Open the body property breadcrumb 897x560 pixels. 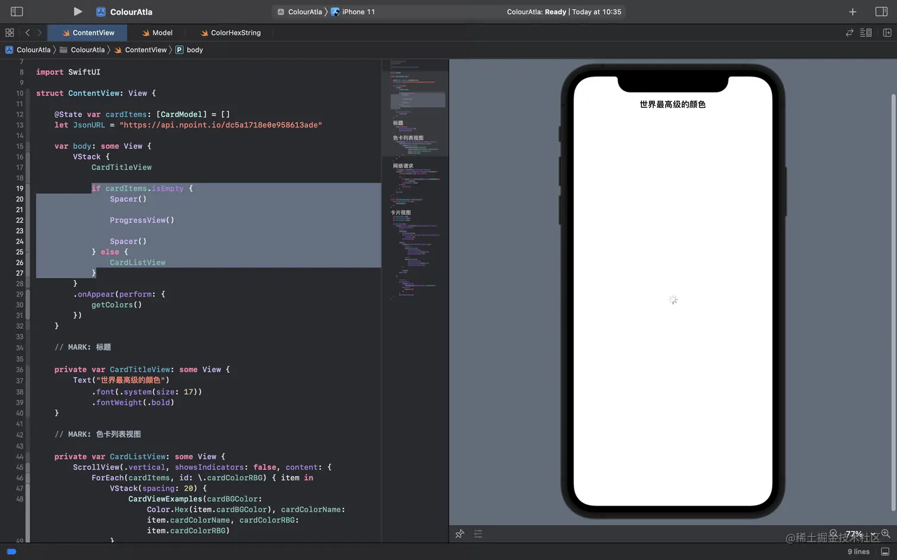(189, 50)
